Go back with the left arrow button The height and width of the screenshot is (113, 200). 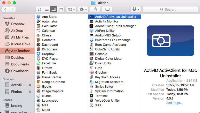coord(6,9)
